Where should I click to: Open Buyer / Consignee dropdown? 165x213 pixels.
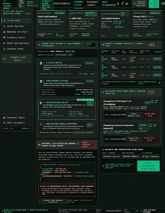click(x=111, y=156)
